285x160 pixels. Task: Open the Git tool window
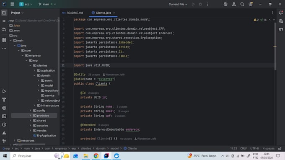4,141
